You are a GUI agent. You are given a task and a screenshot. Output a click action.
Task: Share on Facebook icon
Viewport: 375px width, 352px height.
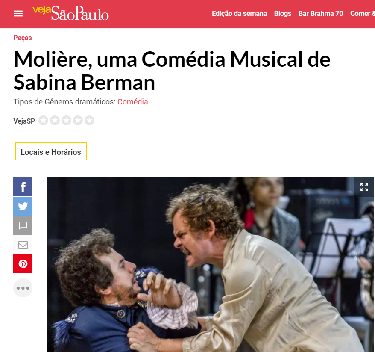(23, 187)
